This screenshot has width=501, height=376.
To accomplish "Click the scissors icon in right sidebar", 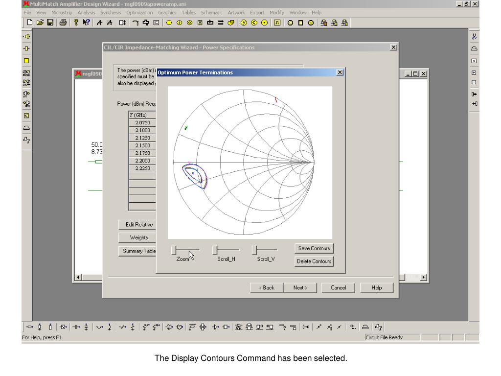I will [x=474, y=37].
